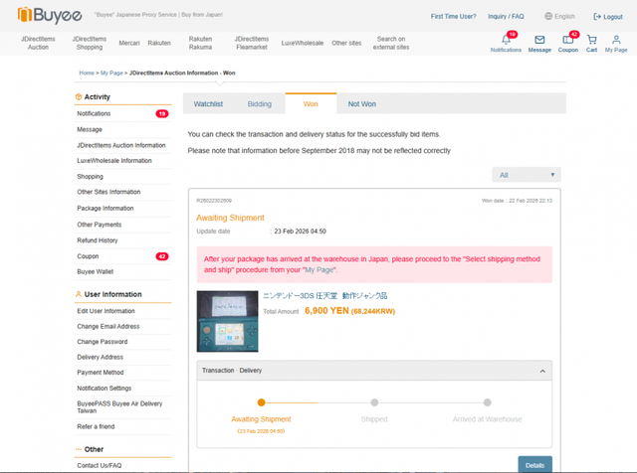This screenshot has height=473, width=637.
Task: Click the Awaiting Shipment progress marker
Action: point(261,402)
